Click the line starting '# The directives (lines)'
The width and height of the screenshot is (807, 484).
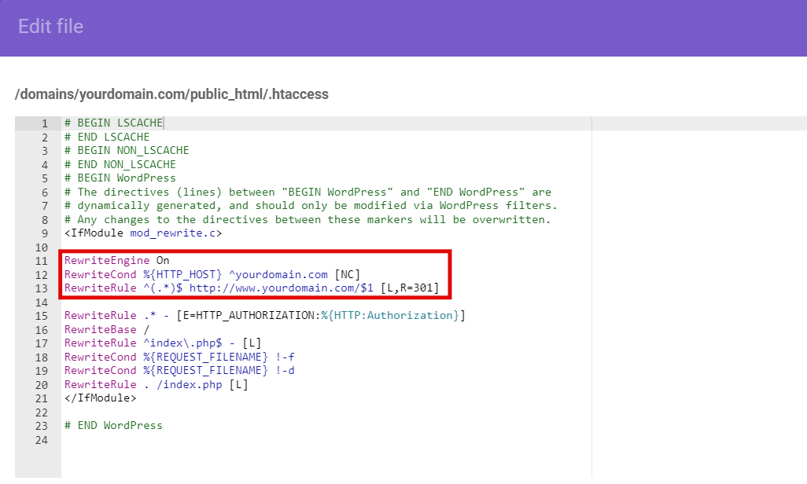[308, 192]
